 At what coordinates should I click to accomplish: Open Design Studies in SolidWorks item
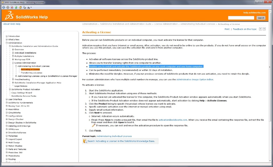(x=22, y=122)
